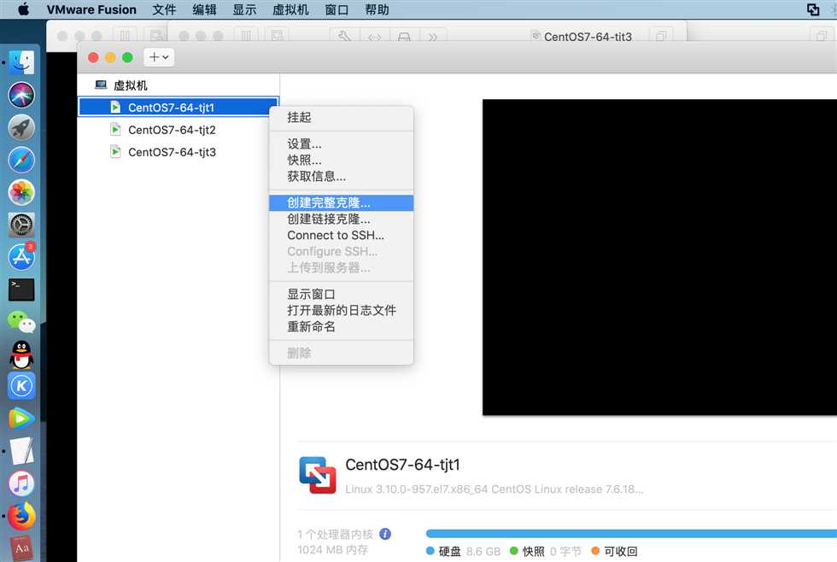
Task: Open Launchpad rocket icon in dock
Action: click(21, 127)
